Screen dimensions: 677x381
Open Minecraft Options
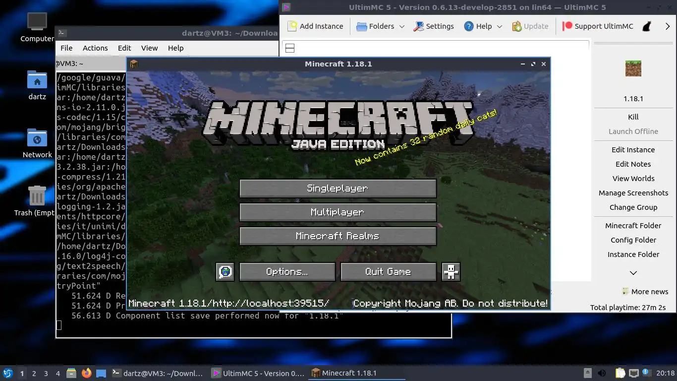[x=287, y=272]
